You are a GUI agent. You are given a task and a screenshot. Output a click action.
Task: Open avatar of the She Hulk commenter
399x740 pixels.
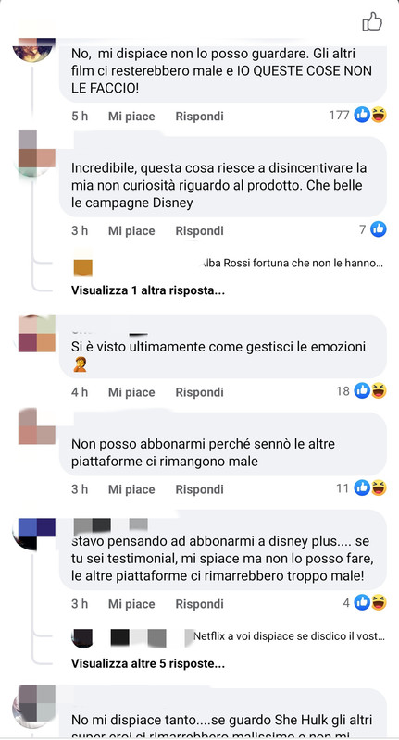tap(36, 706)
